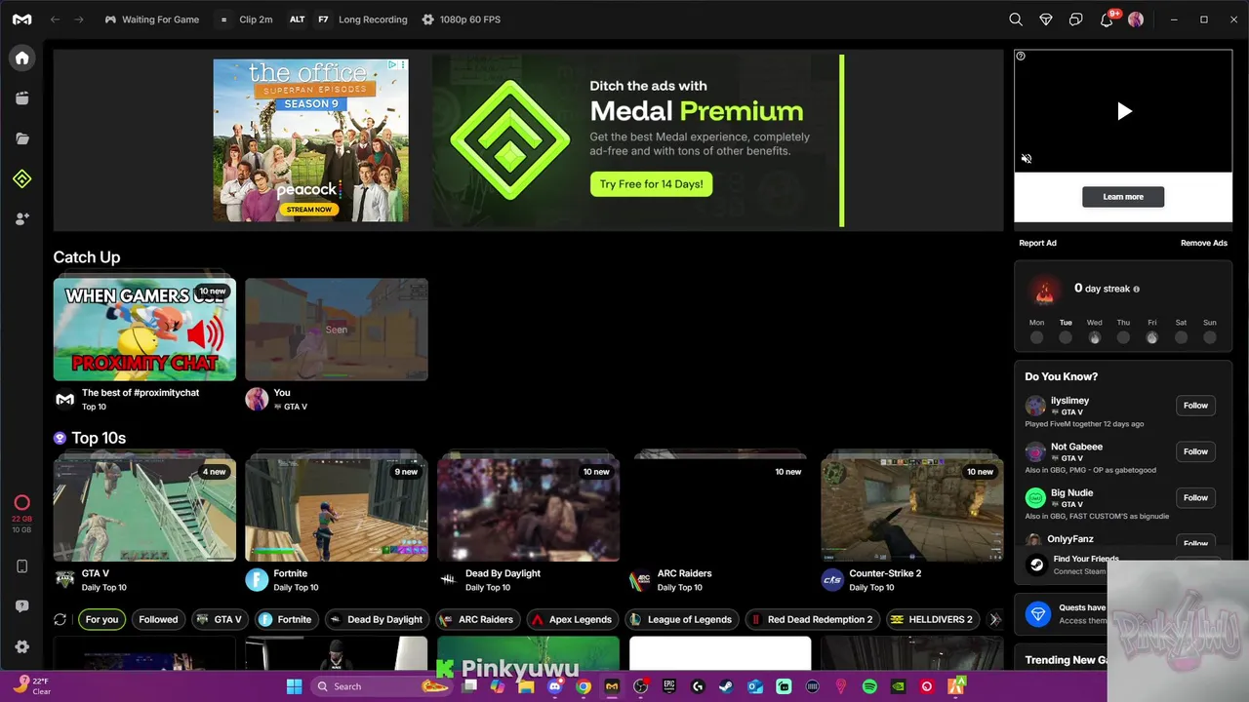Open the mobile phone icon in sidebar
Screen dimensions: 1249x702
(x=21, y=566)
